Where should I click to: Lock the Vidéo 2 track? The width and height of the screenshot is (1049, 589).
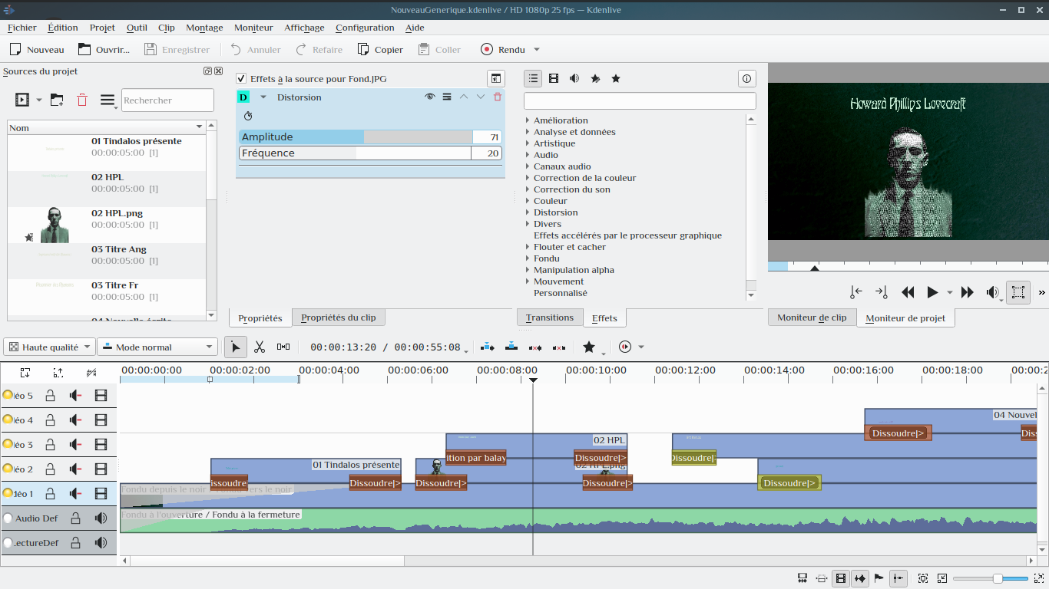50,469
